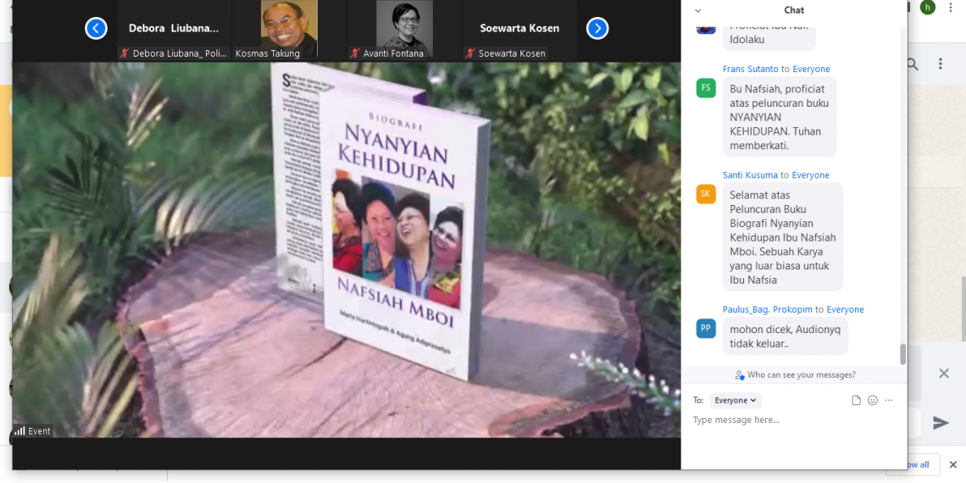Screen dimensions: 966x483
Task: Click the 'Chat' panel title
Action: point(794,10)
